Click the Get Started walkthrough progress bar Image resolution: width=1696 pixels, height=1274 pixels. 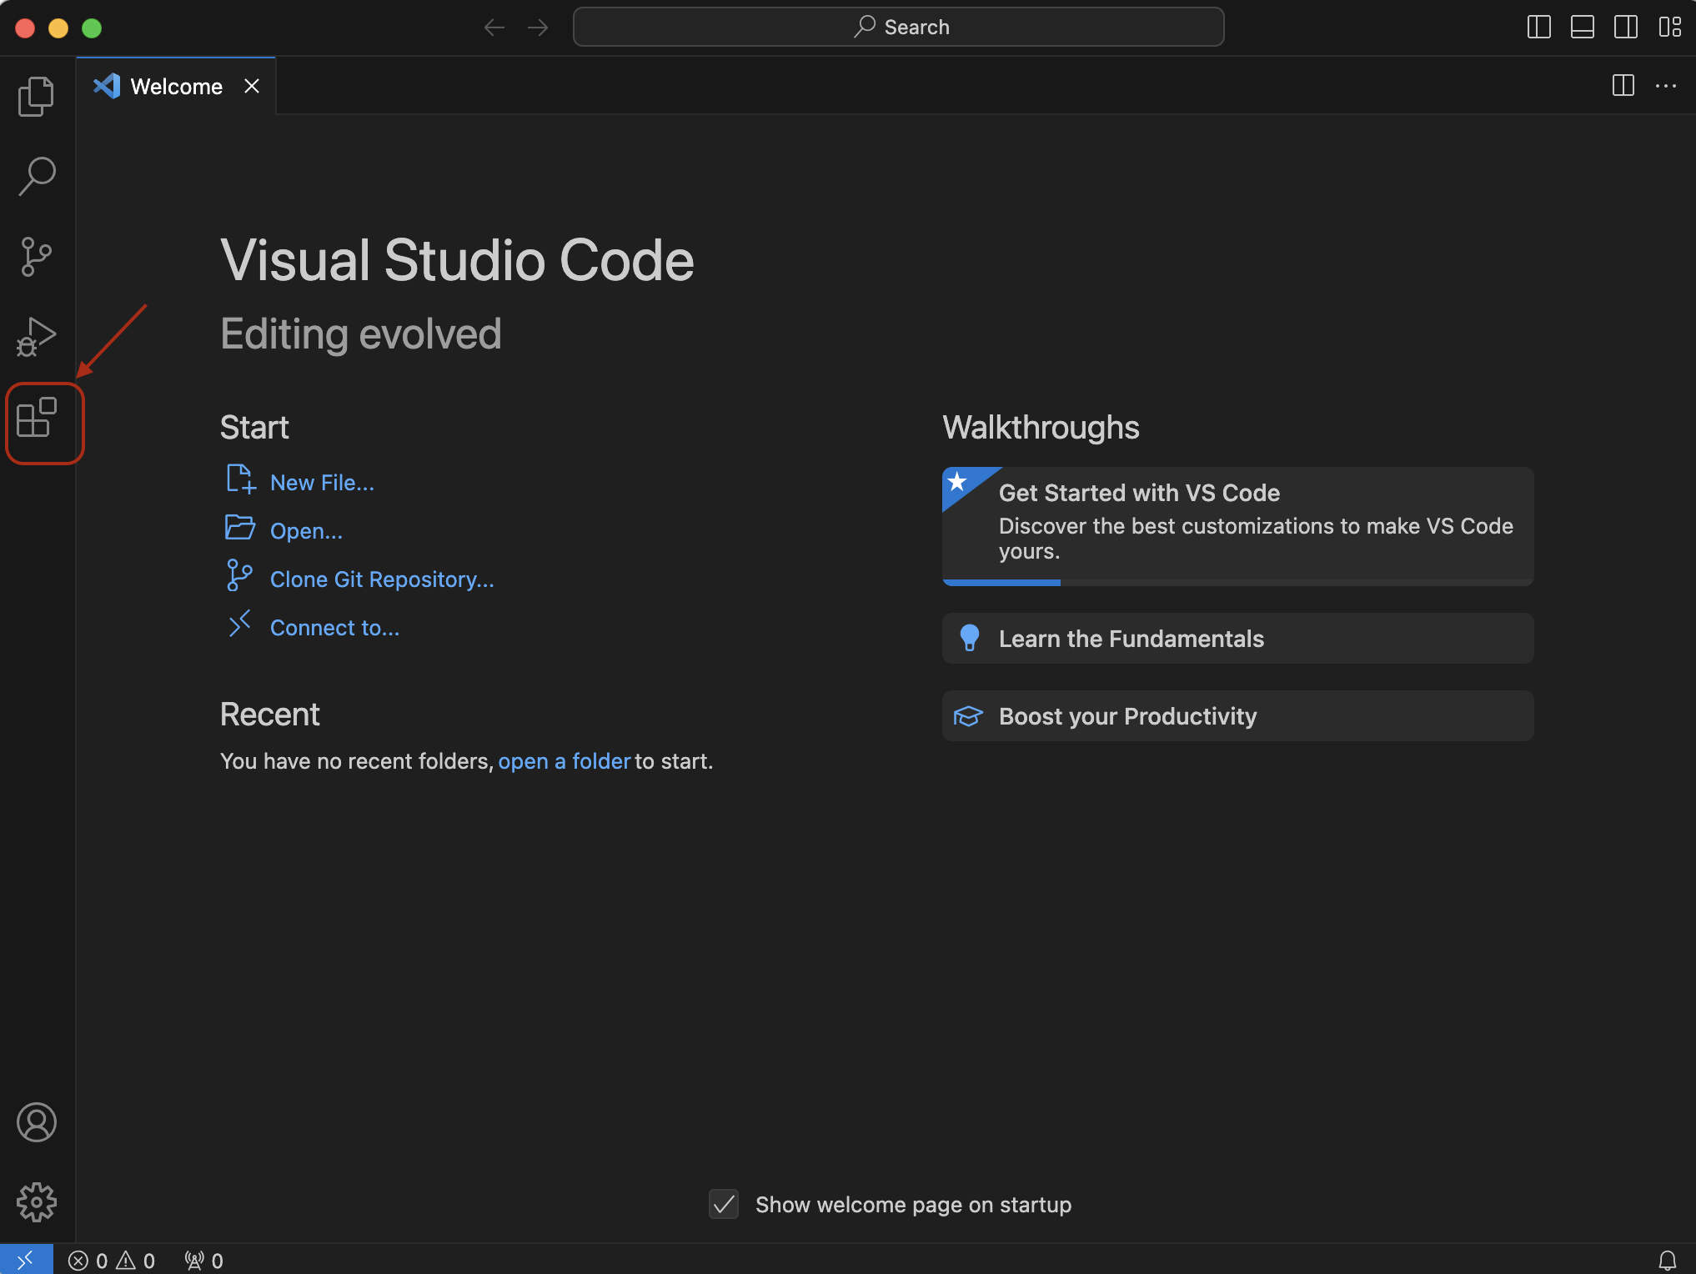[x=1001, y=582]
